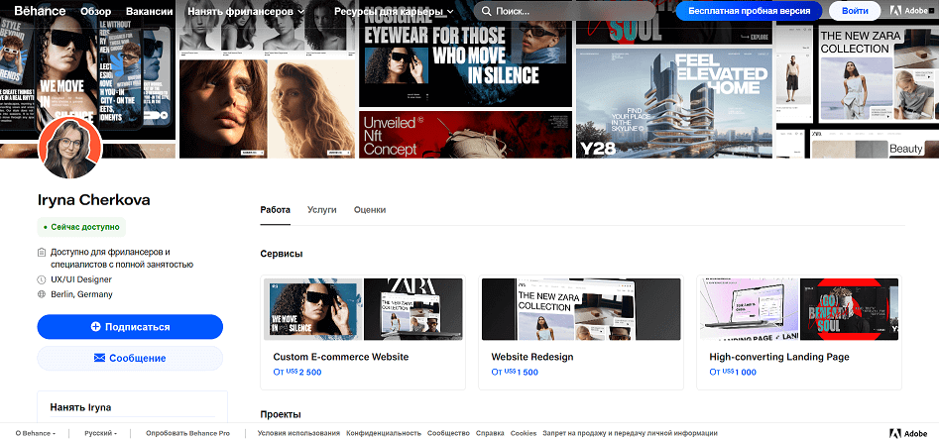Viewport: 939px width, 441px height.
Task: Click the plus icon on Подписаться button
Action: pos(95,327)
